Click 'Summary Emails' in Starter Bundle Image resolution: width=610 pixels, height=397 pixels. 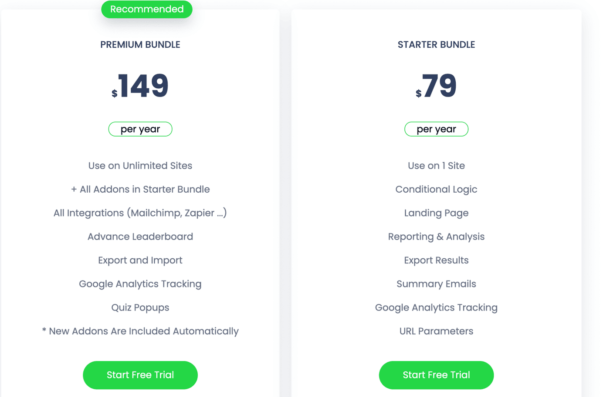[x=436, y=284]
